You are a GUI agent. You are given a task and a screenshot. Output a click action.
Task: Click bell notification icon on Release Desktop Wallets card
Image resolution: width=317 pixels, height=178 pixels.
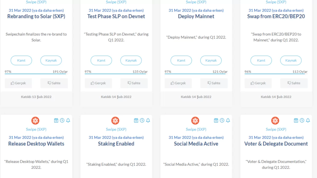68,121
